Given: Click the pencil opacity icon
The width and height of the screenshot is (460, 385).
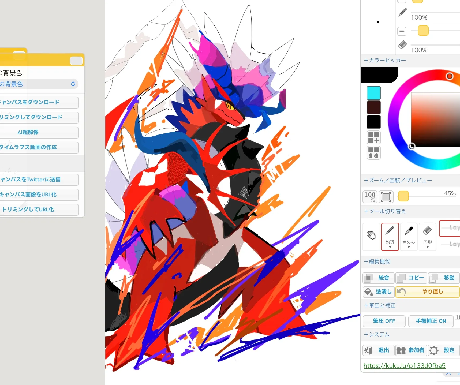Looking at the screenshot, I should [x=402, y=12].
